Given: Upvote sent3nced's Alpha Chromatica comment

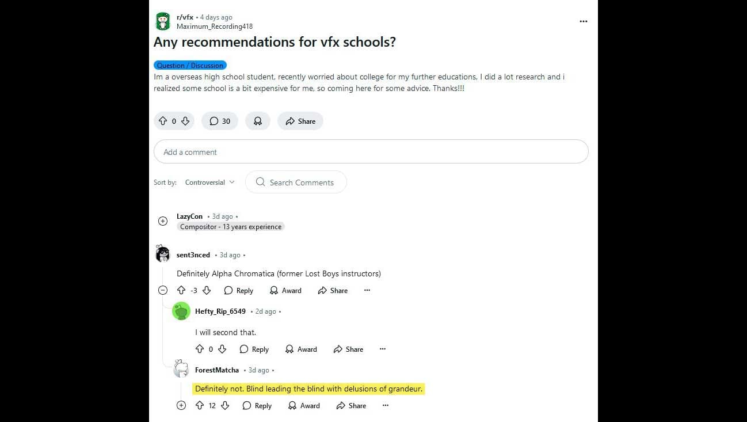Looking at the screenshot, I should point(181,290).
